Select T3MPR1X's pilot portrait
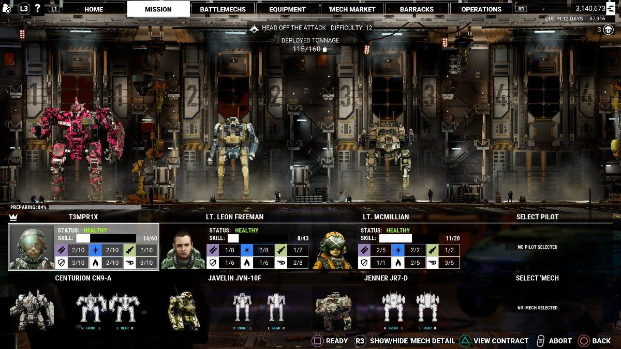 coord(32,247)
